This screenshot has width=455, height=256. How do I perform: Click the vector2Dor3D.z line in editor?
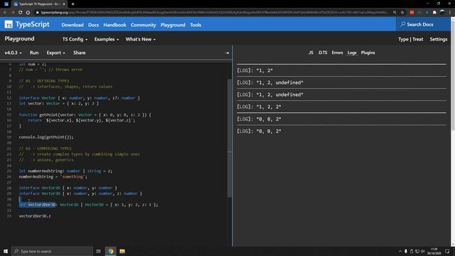[x=35, y=216]
